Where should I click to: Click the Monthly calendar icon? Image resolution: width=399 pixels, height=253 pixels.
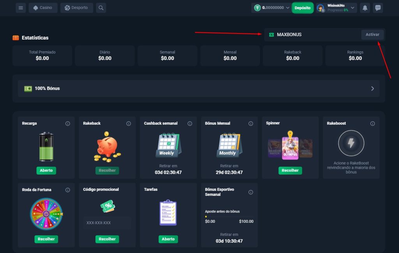(229, 145)
